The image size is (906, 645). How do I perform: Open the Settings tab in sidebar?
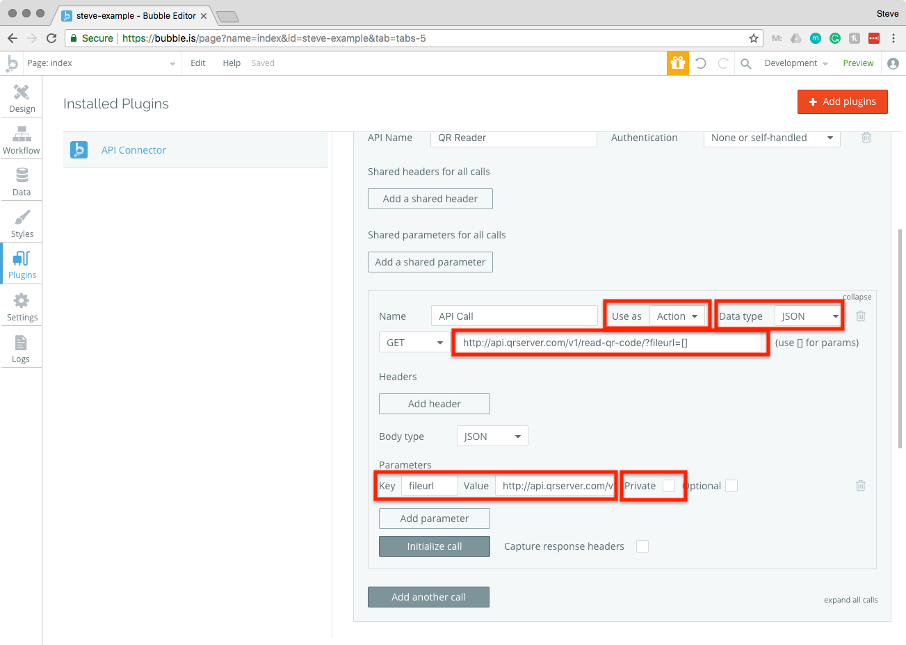22,307
